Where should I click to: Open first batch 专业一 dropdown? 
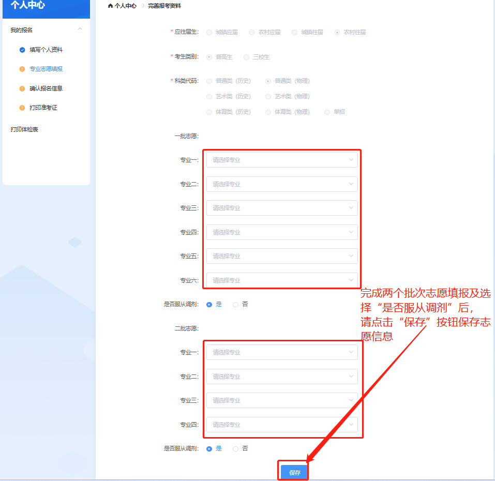(x=282, y=160)
